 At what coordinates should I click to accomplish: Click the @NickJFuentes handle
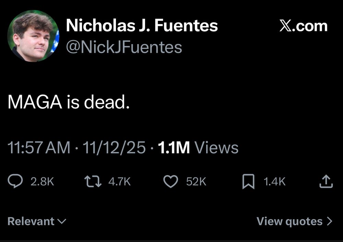[x=123, y=47]
